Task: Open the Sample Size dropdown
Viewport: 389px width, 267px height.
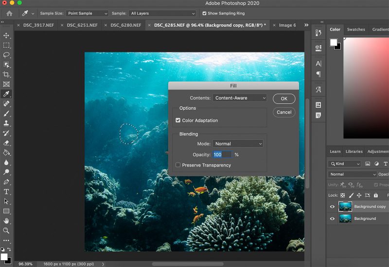Action: 87,14
